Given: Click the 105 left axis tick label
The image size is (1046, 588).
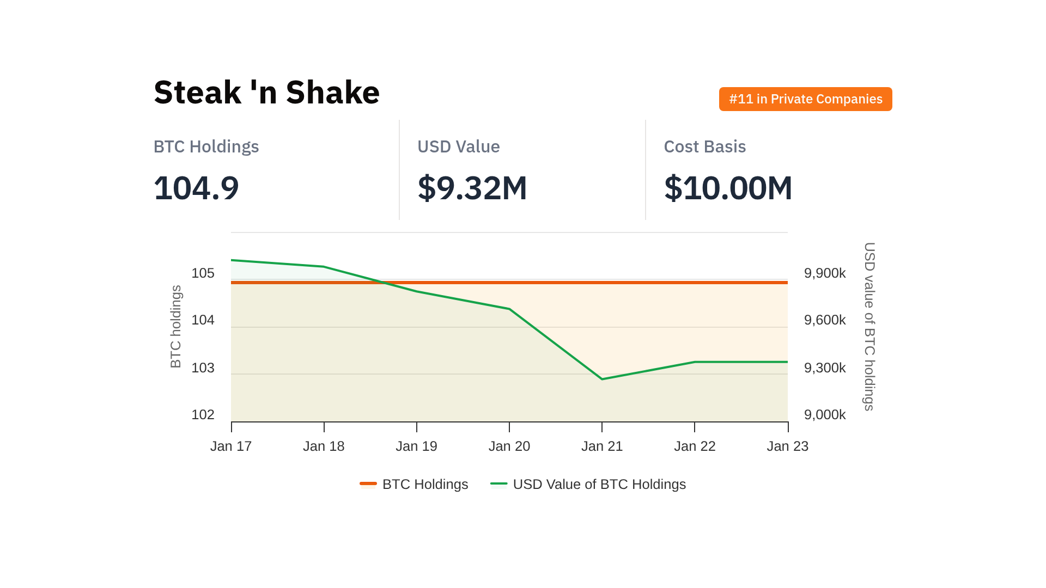Looking at the screenshot, I should [x=203, y=273].
